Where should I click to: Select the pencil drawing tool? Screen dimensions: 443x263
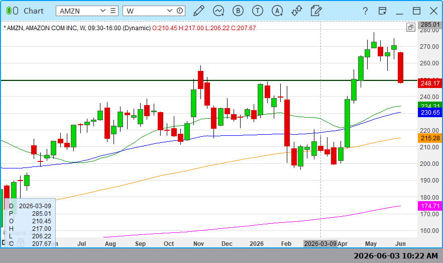coord(199,11)
